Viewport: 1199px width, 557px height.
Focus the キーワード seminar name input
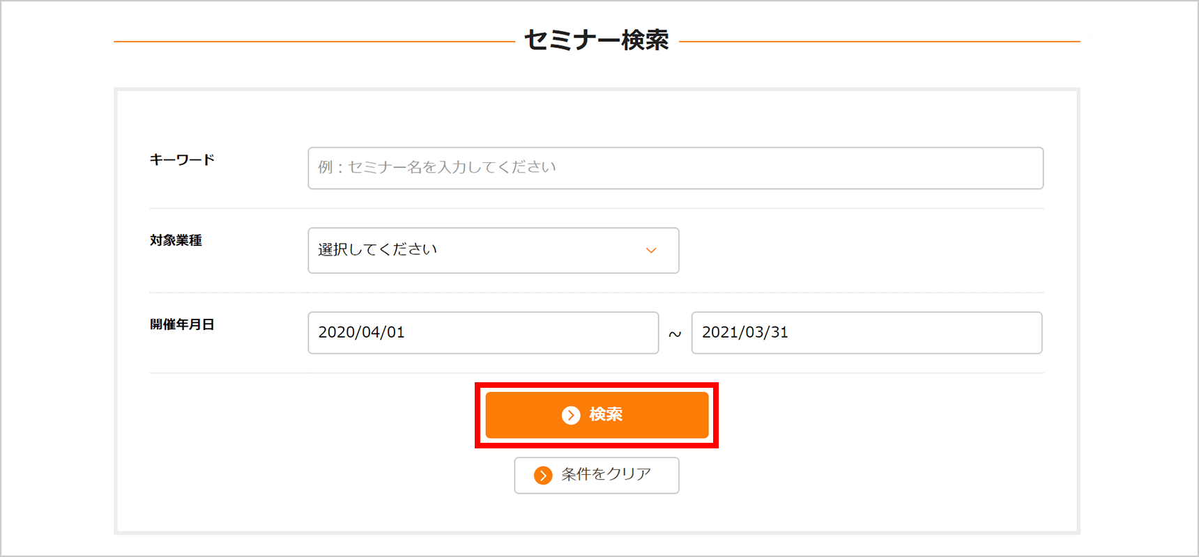tap(675, 168)
